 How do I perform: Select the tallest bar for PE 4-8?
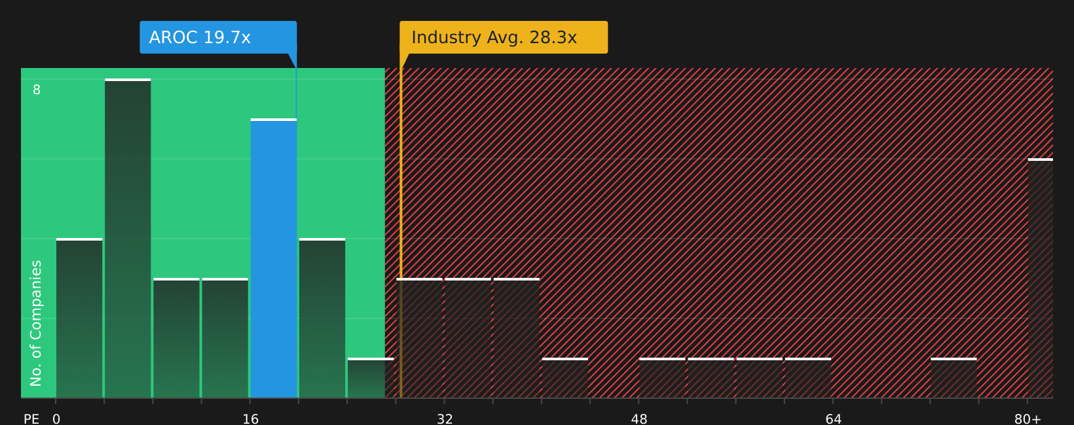point(128,238)
